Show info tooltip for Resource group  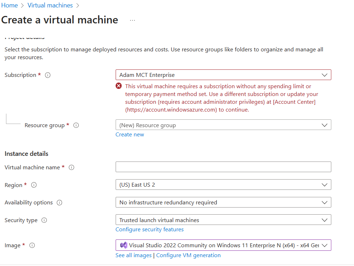click(76, 125)
